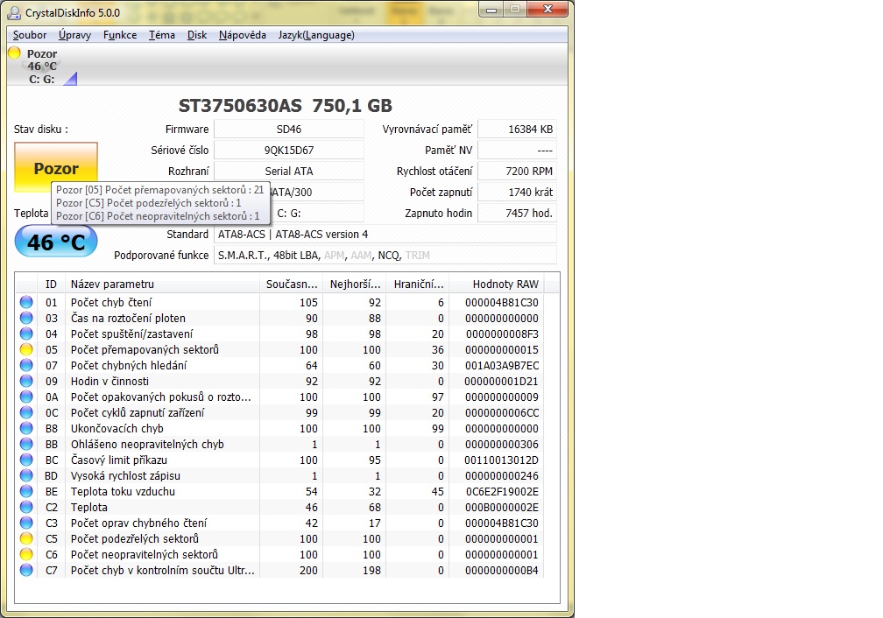Select the Pozor 46 °C C: G: disk entry
883x618 pixels.
tap(42, 67)
